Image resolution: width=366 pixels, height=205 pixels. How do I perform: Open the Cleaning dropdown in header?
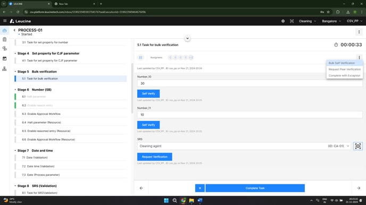(307, 21)
